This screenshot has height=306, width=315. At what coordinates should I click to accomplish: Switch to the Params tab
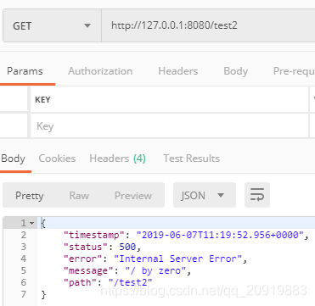[25, 71]
